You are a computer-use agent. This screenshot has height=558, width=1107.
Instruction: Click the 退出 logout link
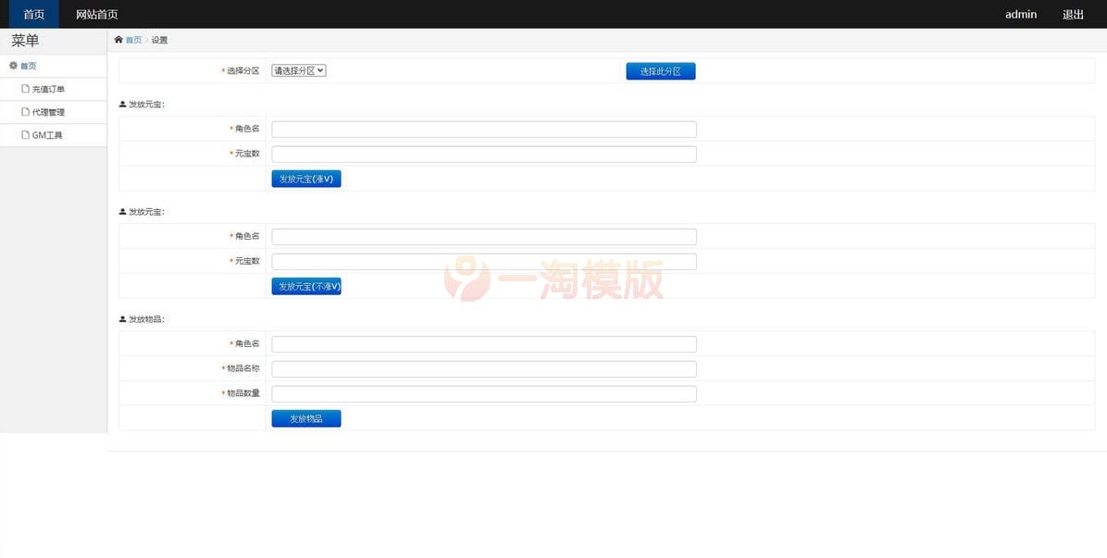pyautogui.click(x=1073, y=14)
